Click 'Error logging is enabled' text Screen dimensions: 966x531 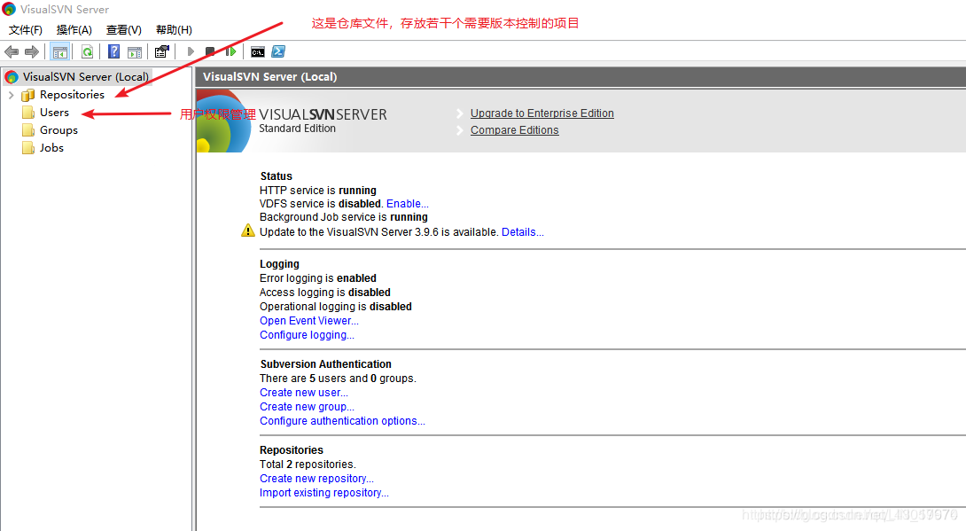click(x=318, y=278)
